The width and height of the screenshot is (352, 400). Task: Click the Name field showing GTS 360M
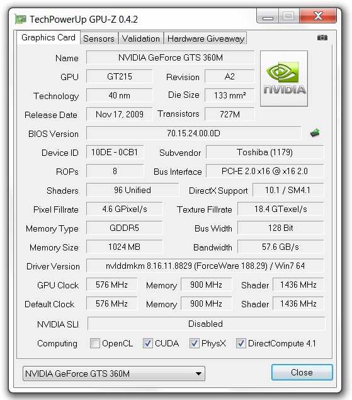[170, 57]
